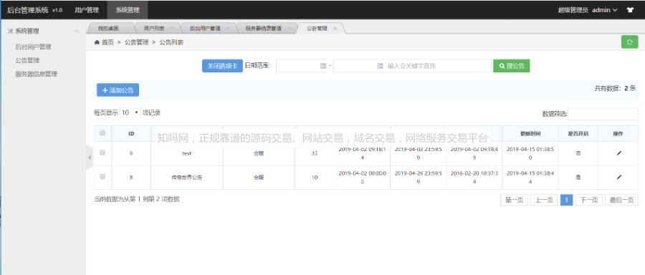Click the 后台管理系统 title logo
Screen dimensions: 645x275
click(x=28, y=10)
